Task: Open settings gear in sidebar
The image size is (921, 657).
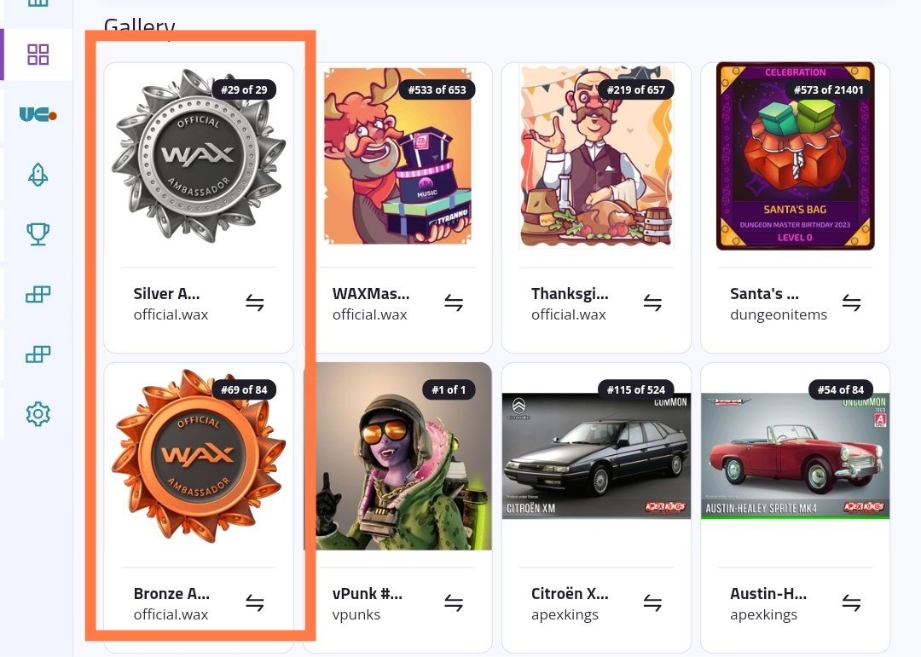Action: (38, 414)
